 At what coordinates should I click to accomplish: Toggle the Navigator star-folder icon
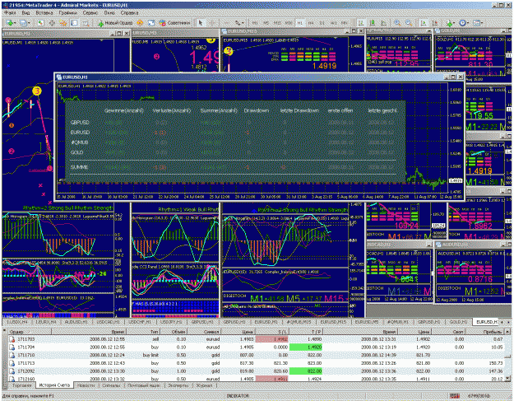click(63, 22)
